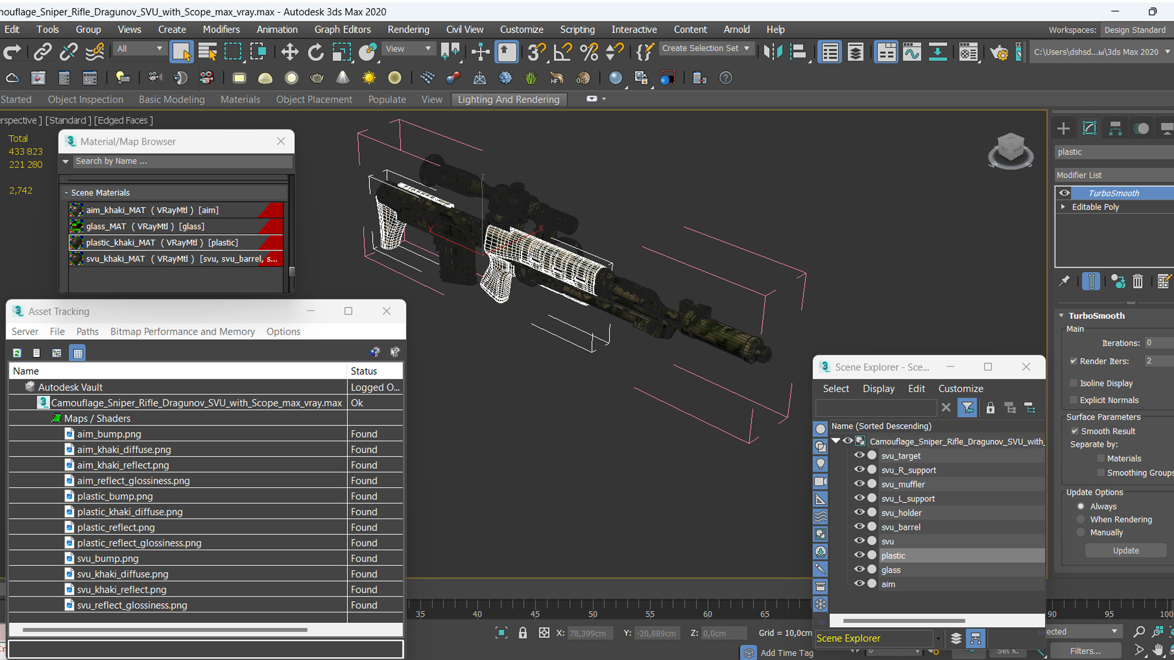Open the Modify panel tab
1174x660 pixels.
[x=1090, y=128]
